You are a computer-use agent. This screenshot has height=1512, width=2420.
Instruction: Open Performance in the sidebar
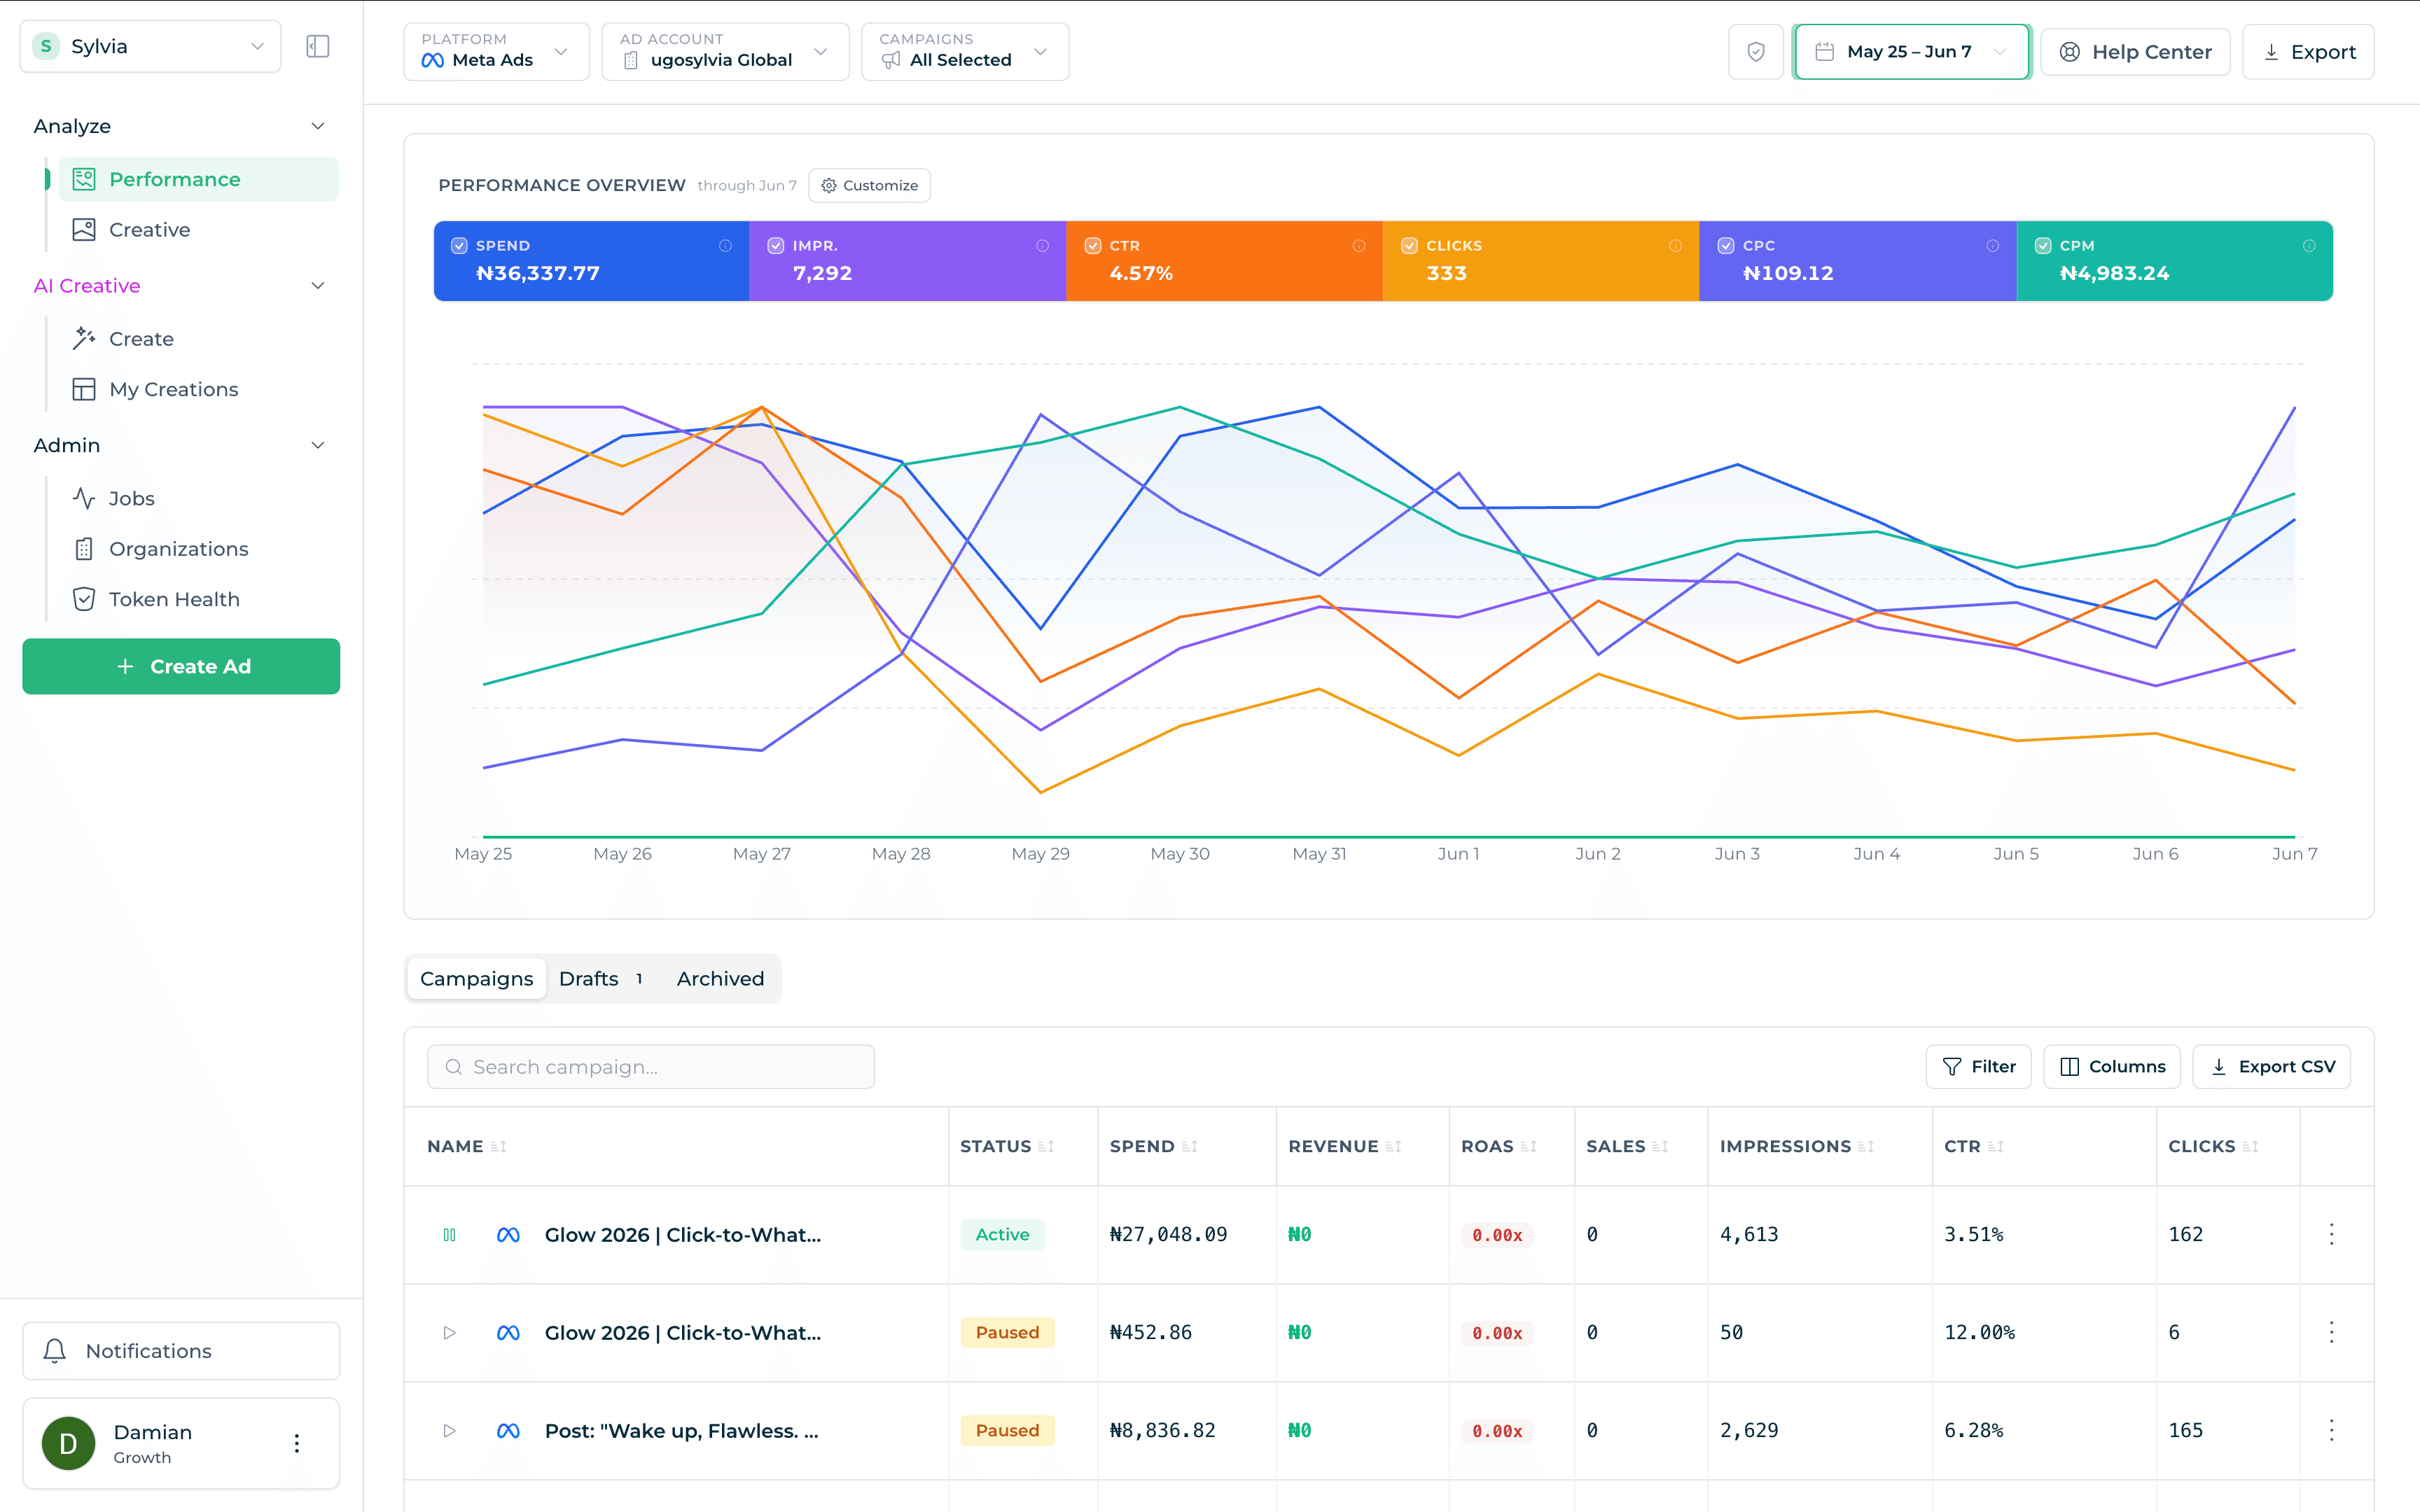pyautogui.click(x=198, y=179)
